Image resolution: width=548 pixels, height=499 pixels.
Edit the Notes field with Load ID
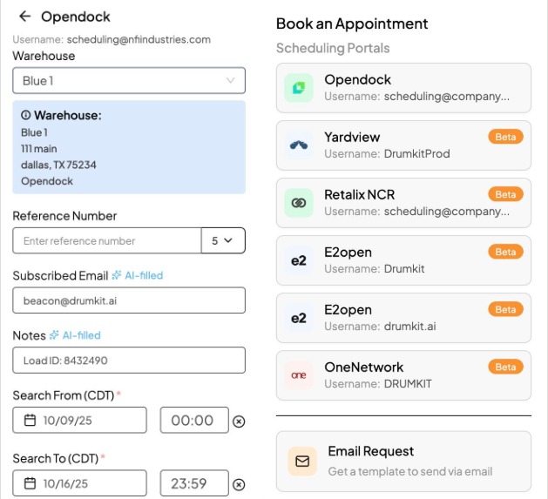(x=129, y=361)
